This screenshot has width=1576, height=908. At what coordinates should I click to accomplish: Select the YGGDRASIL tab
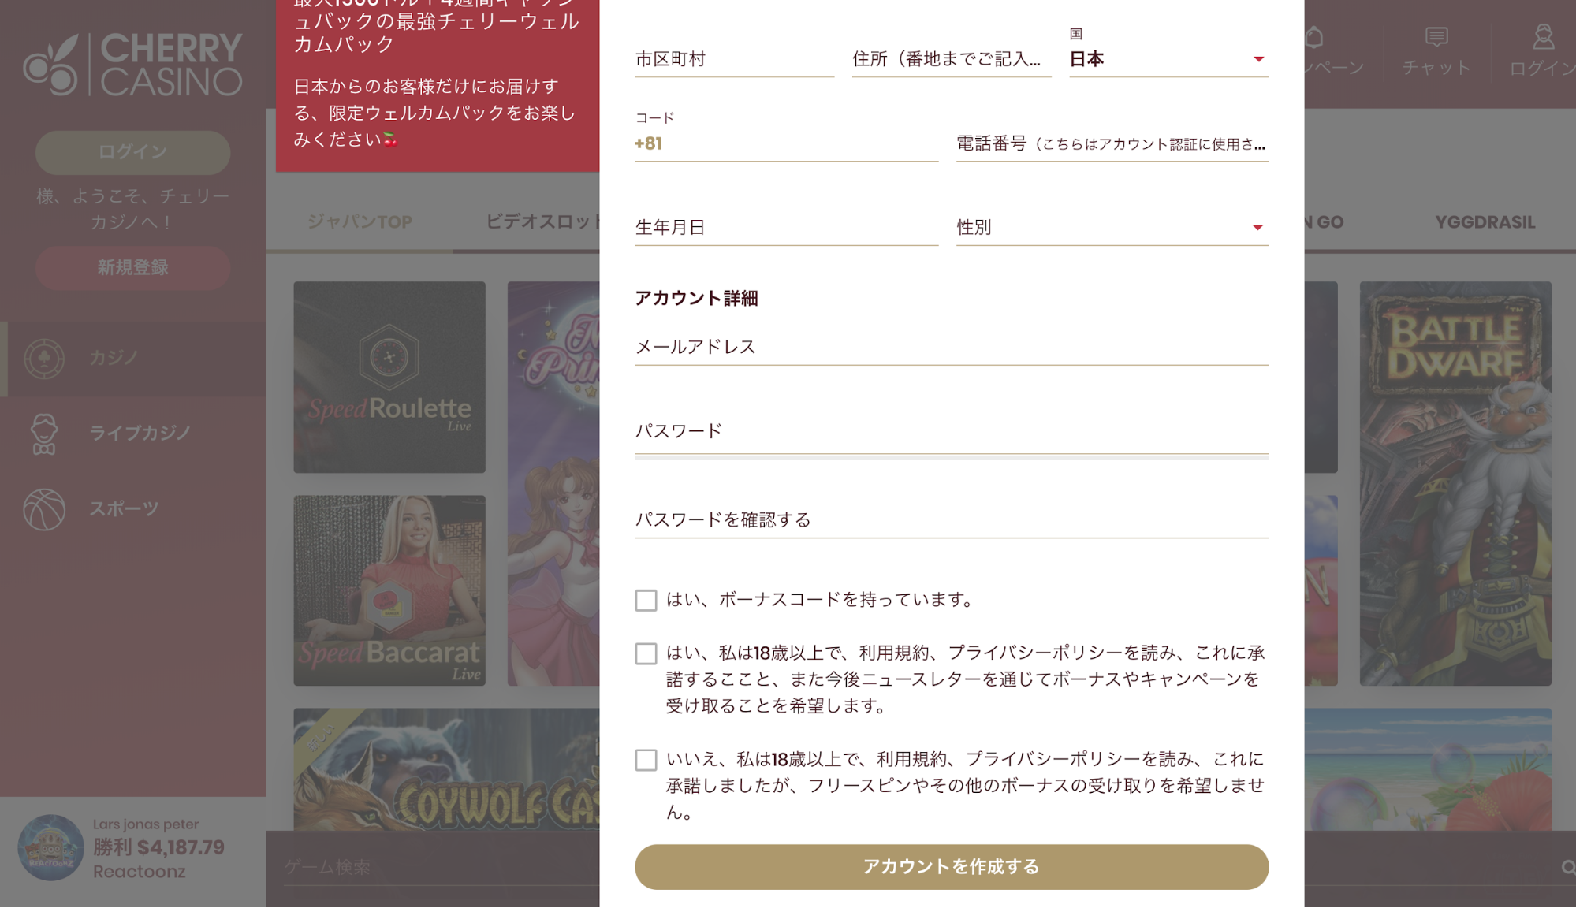(1485, 222)
